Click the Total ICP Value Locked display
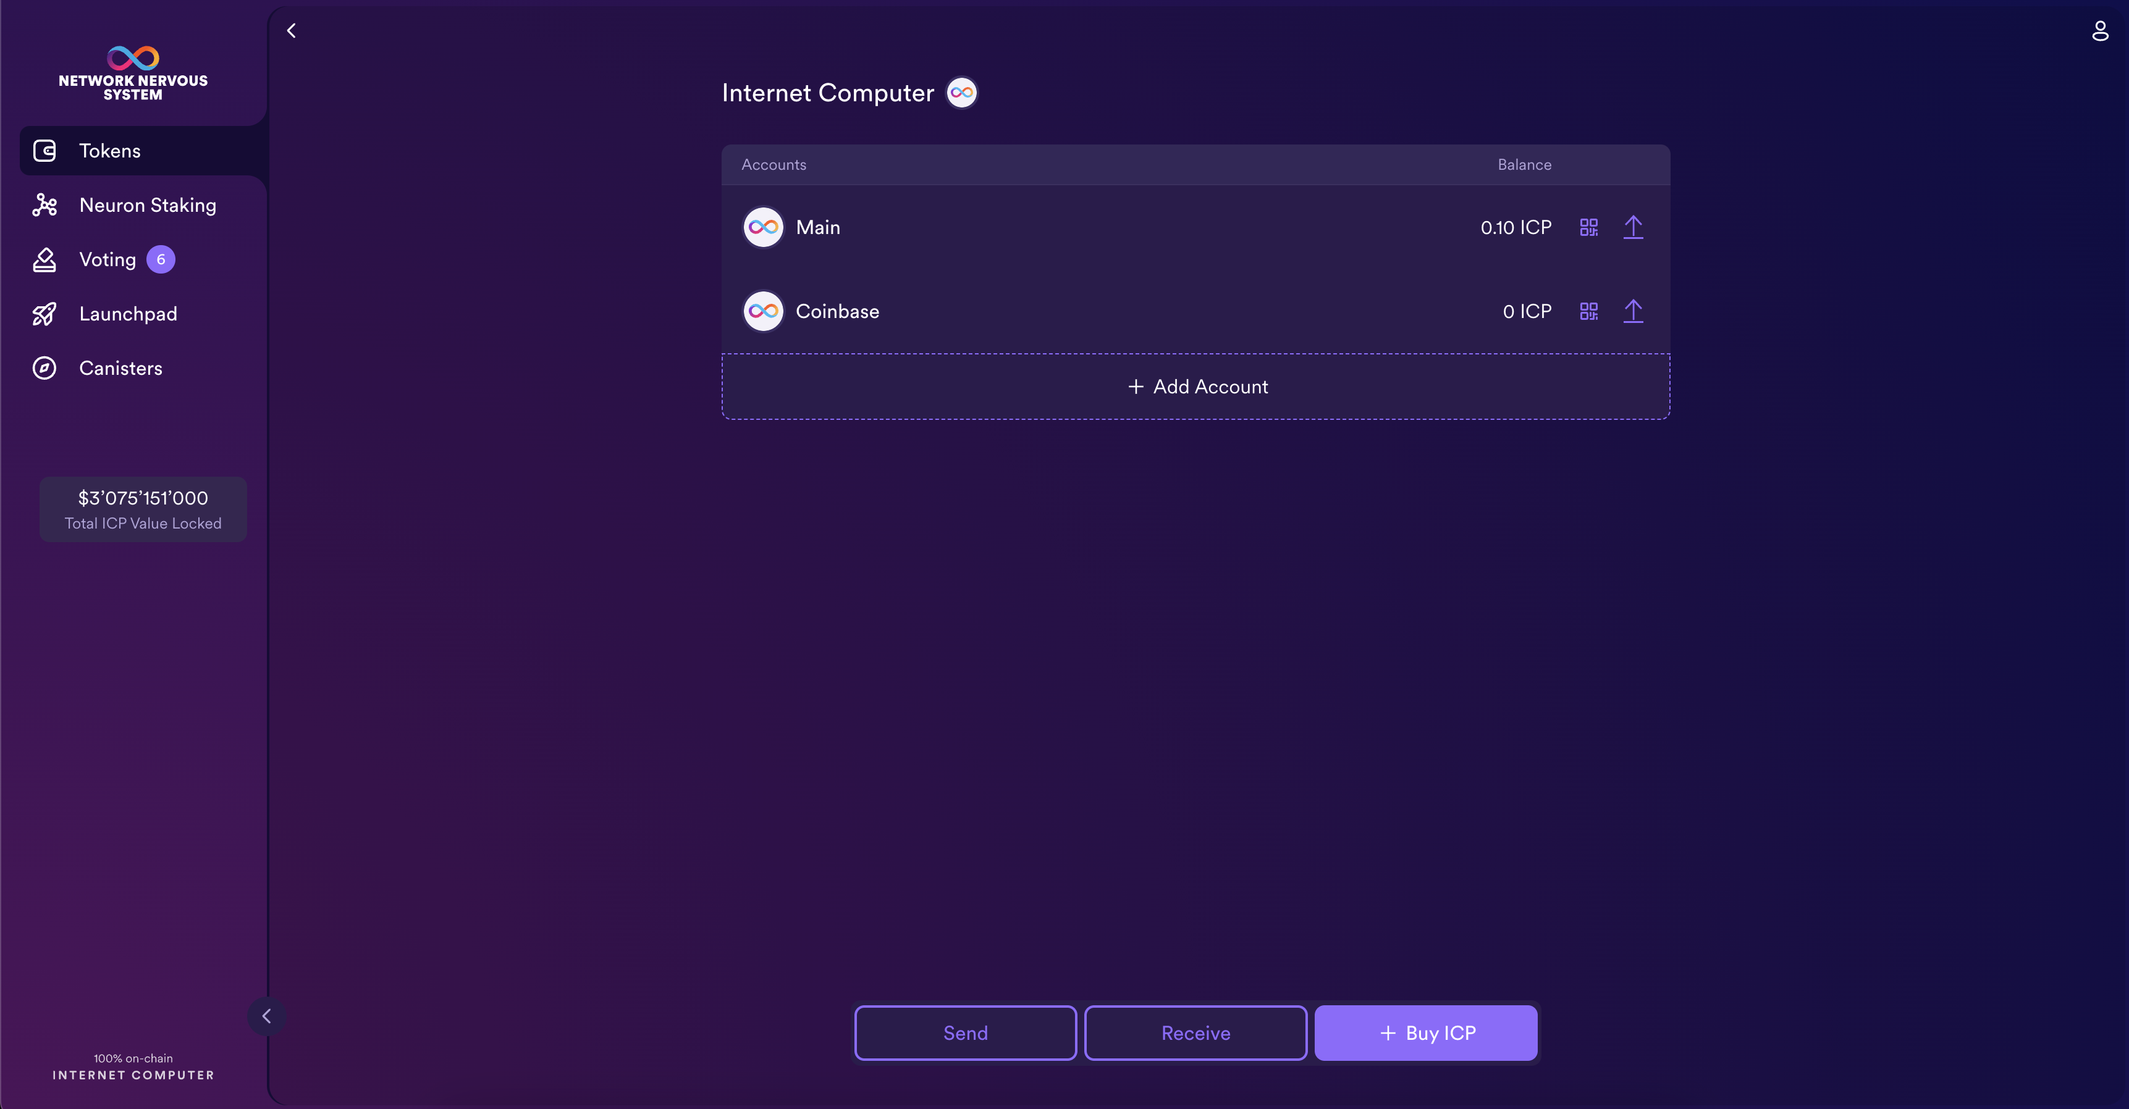 pyautogui.click(x=142, y=508)
